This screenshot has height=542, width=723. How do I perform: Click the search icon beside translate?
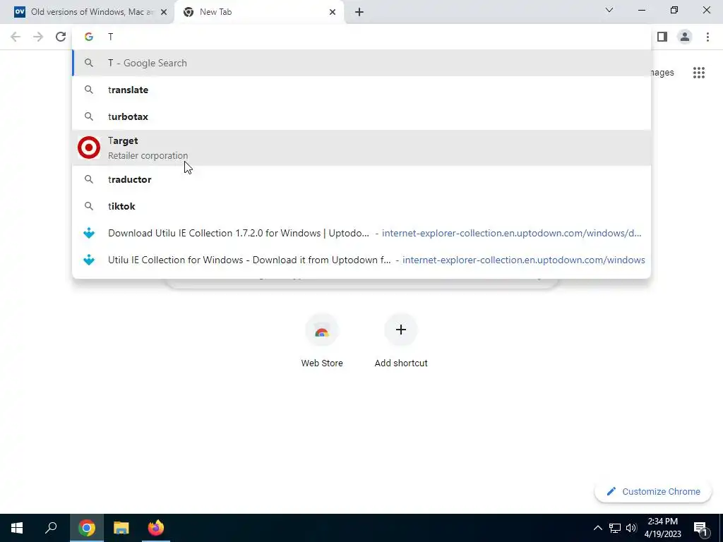coord(89,90)
